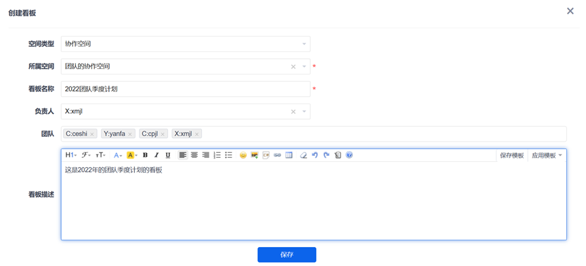Redo the last edit
586x266 pixels.
pos(327,155)
